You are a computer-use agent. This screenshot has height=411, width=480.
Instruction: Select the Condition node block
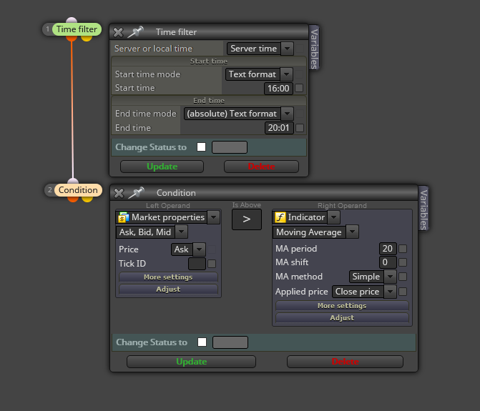78,190
